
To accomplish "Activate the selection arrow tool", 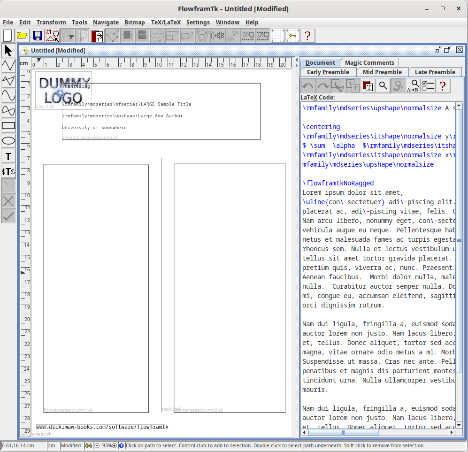I will click(x=8, y=49).
